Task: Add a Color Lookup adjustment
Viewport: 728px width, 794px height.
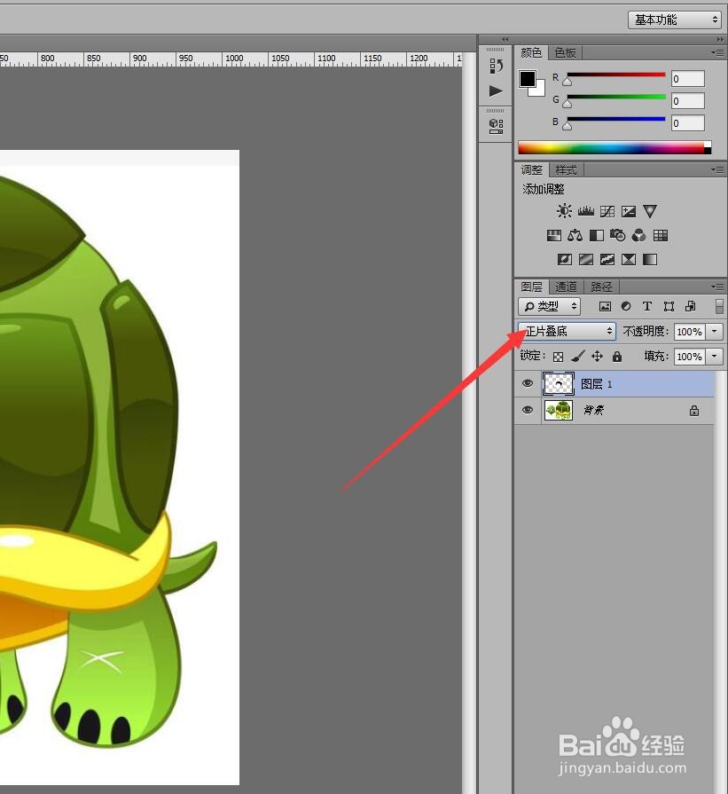Action: click(661, 235)
